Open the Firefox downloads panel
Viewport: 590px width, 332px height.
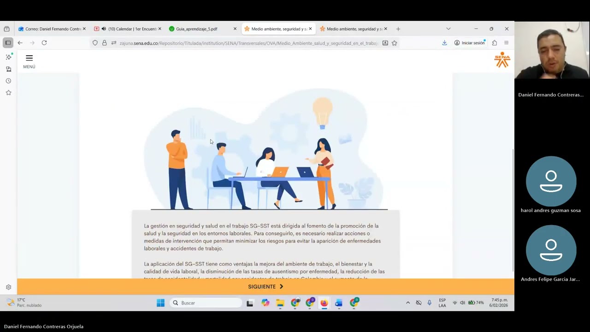pyautogui.click(x=444, y=42)
